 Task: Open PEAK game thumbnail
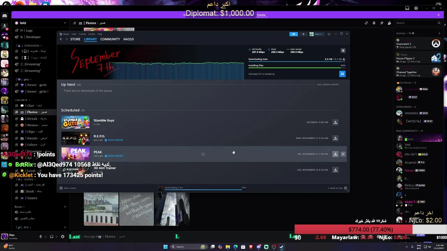click(75, 154)
